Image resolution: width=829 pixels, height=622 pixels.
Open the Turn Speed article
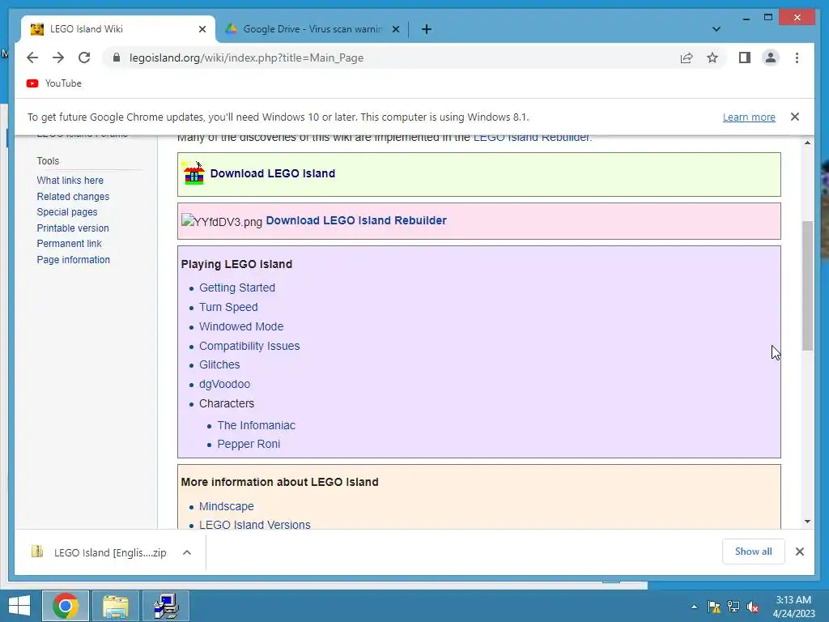pyautogui.click(x=228, y=307)
